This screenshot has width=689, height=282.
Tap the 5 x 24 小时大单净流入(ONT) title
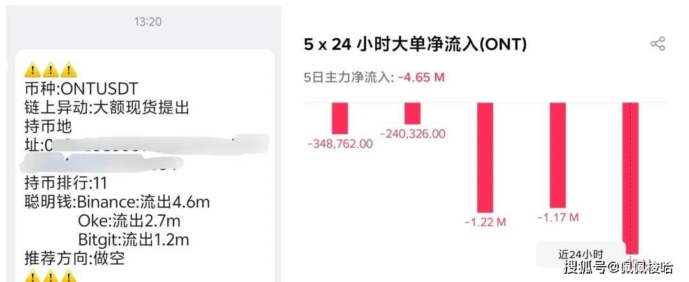(x=415, y=45)
